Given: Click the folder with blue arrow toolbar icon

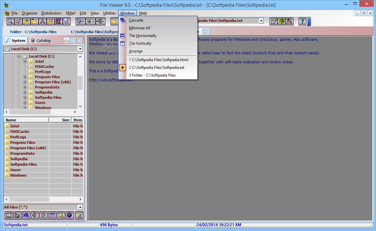Looking at the screenshot, I should pos(34,21).
